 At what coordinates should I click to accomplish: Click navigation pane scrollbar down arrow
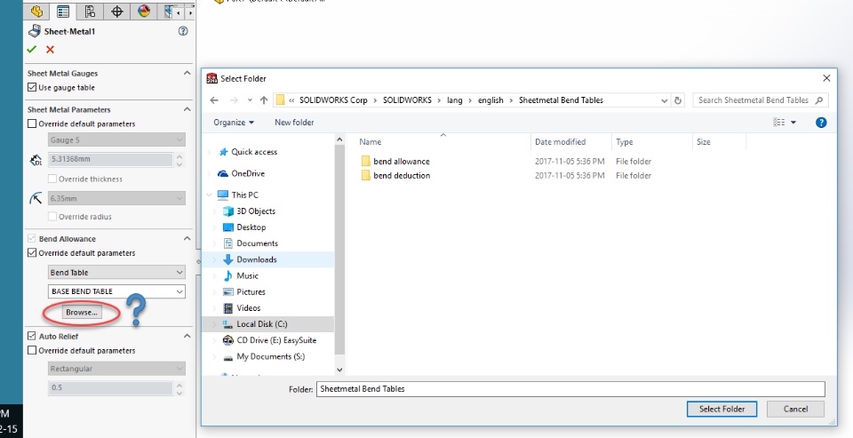tap(339, 370)
